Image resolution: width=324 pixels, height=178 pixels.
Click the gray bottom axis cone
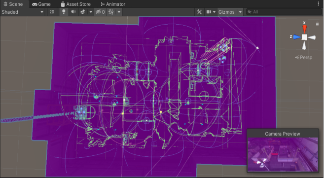(304, 45)
